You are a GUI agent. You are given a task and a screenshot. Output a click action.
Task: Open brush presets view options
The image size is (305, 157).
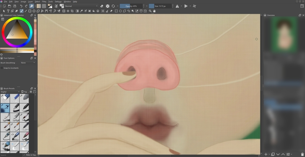[31, 92]
